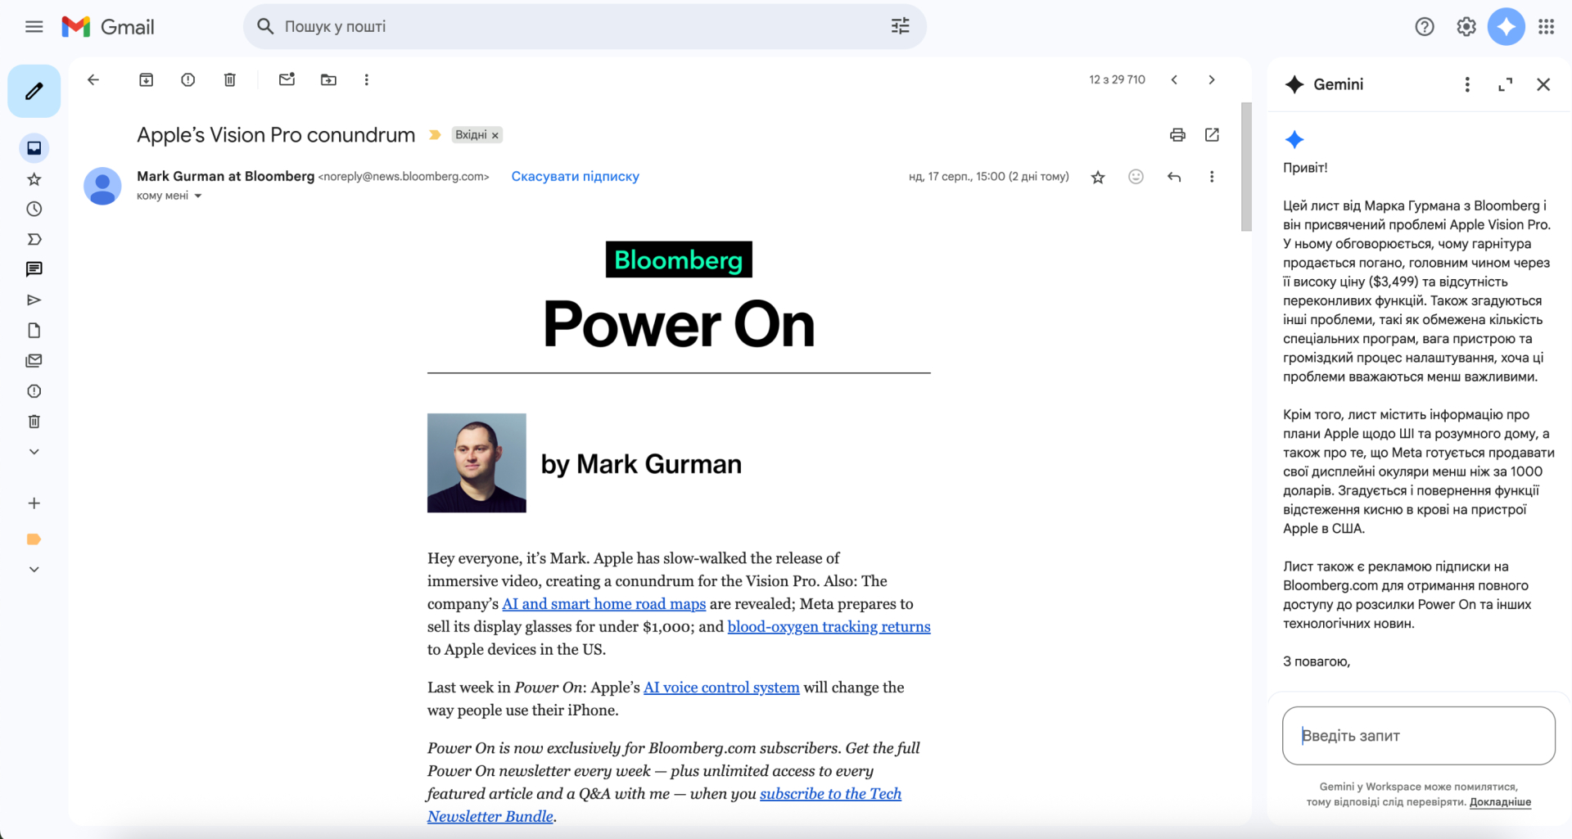Report this email as spam
1572x839 pixels.
pyautogui.click(x=187, y=79)
